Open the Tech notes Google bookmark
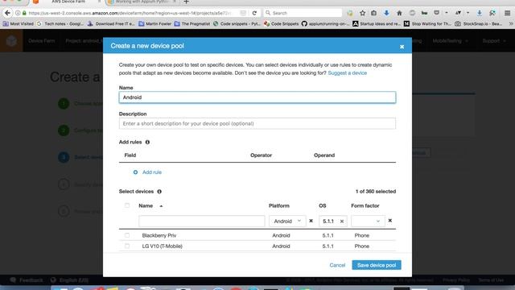Image resolution: width=515 pixels, height=290 pixels. coord(60,23)
